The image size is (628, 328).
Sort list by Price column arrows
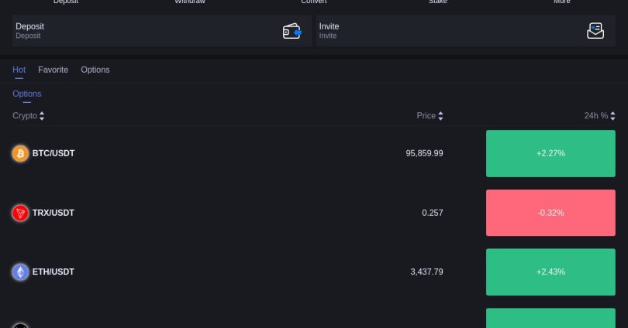click(440, 116)
